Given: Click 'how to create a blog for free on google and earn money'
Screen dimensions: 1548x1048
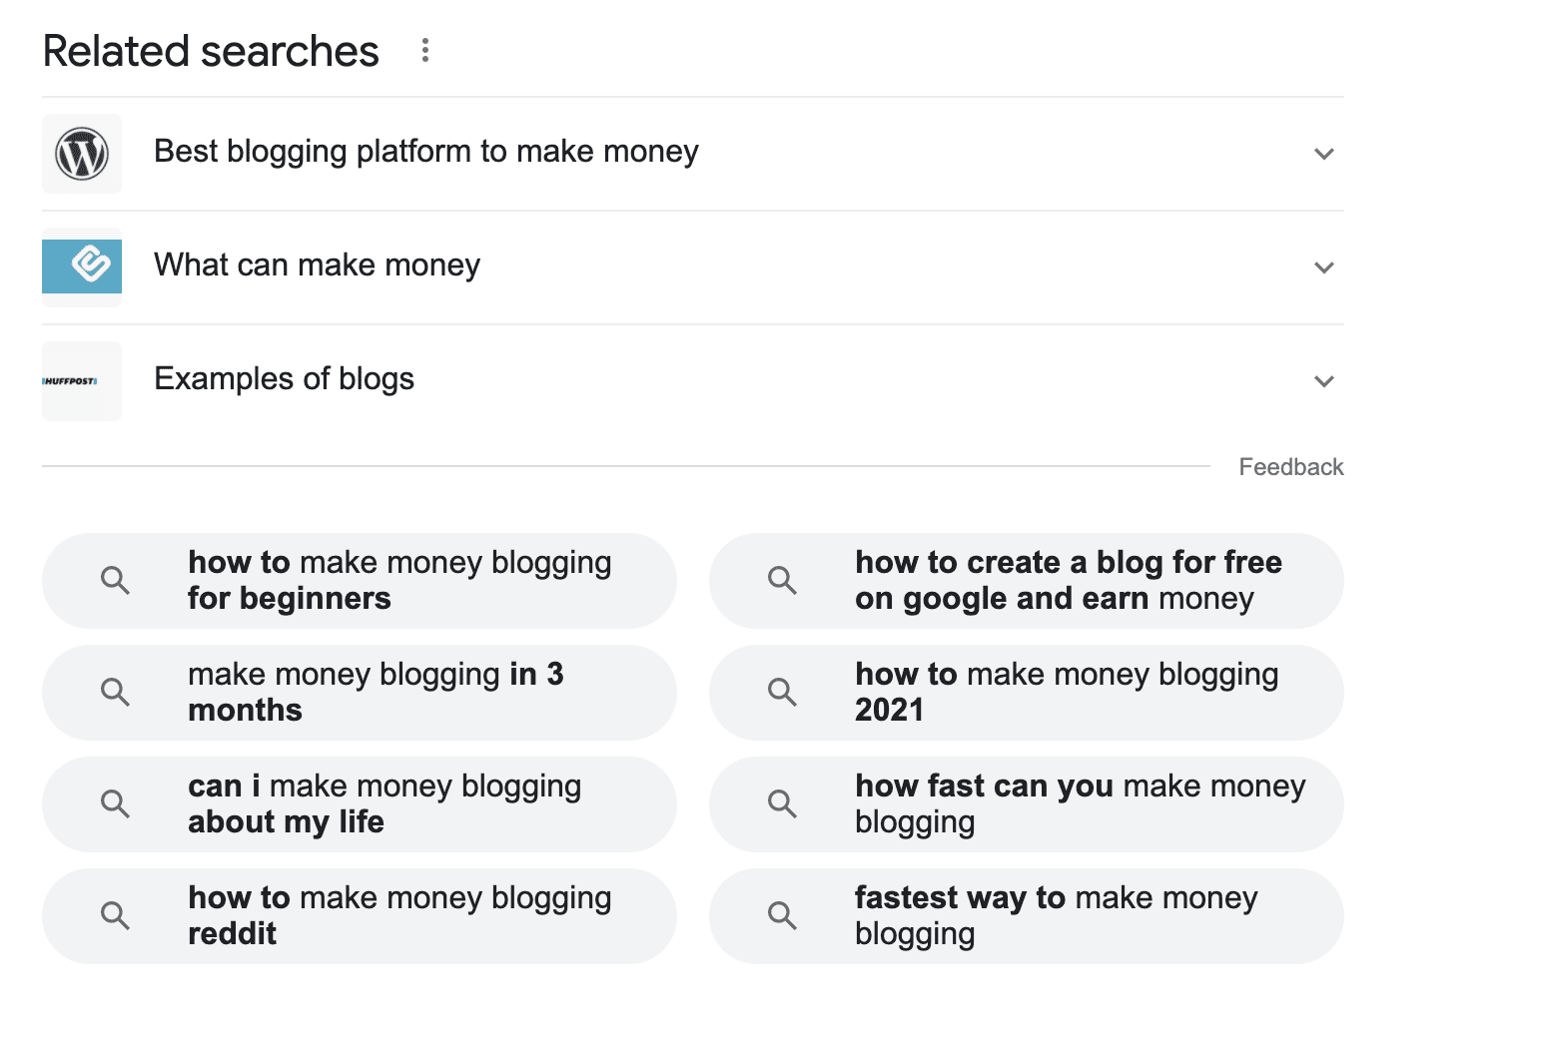Looking at the screenshot, I should 1068,580.
